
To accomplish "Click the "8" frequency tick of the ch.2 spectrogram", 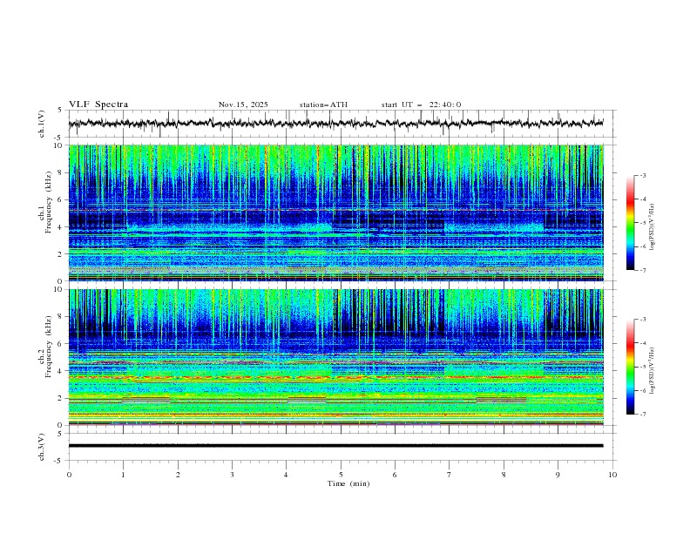I will click(61, 317).
